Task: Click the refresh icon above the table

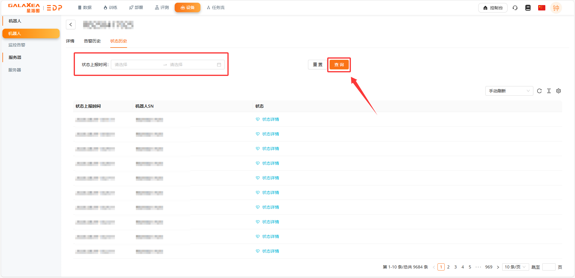Action: pos(539,91)
